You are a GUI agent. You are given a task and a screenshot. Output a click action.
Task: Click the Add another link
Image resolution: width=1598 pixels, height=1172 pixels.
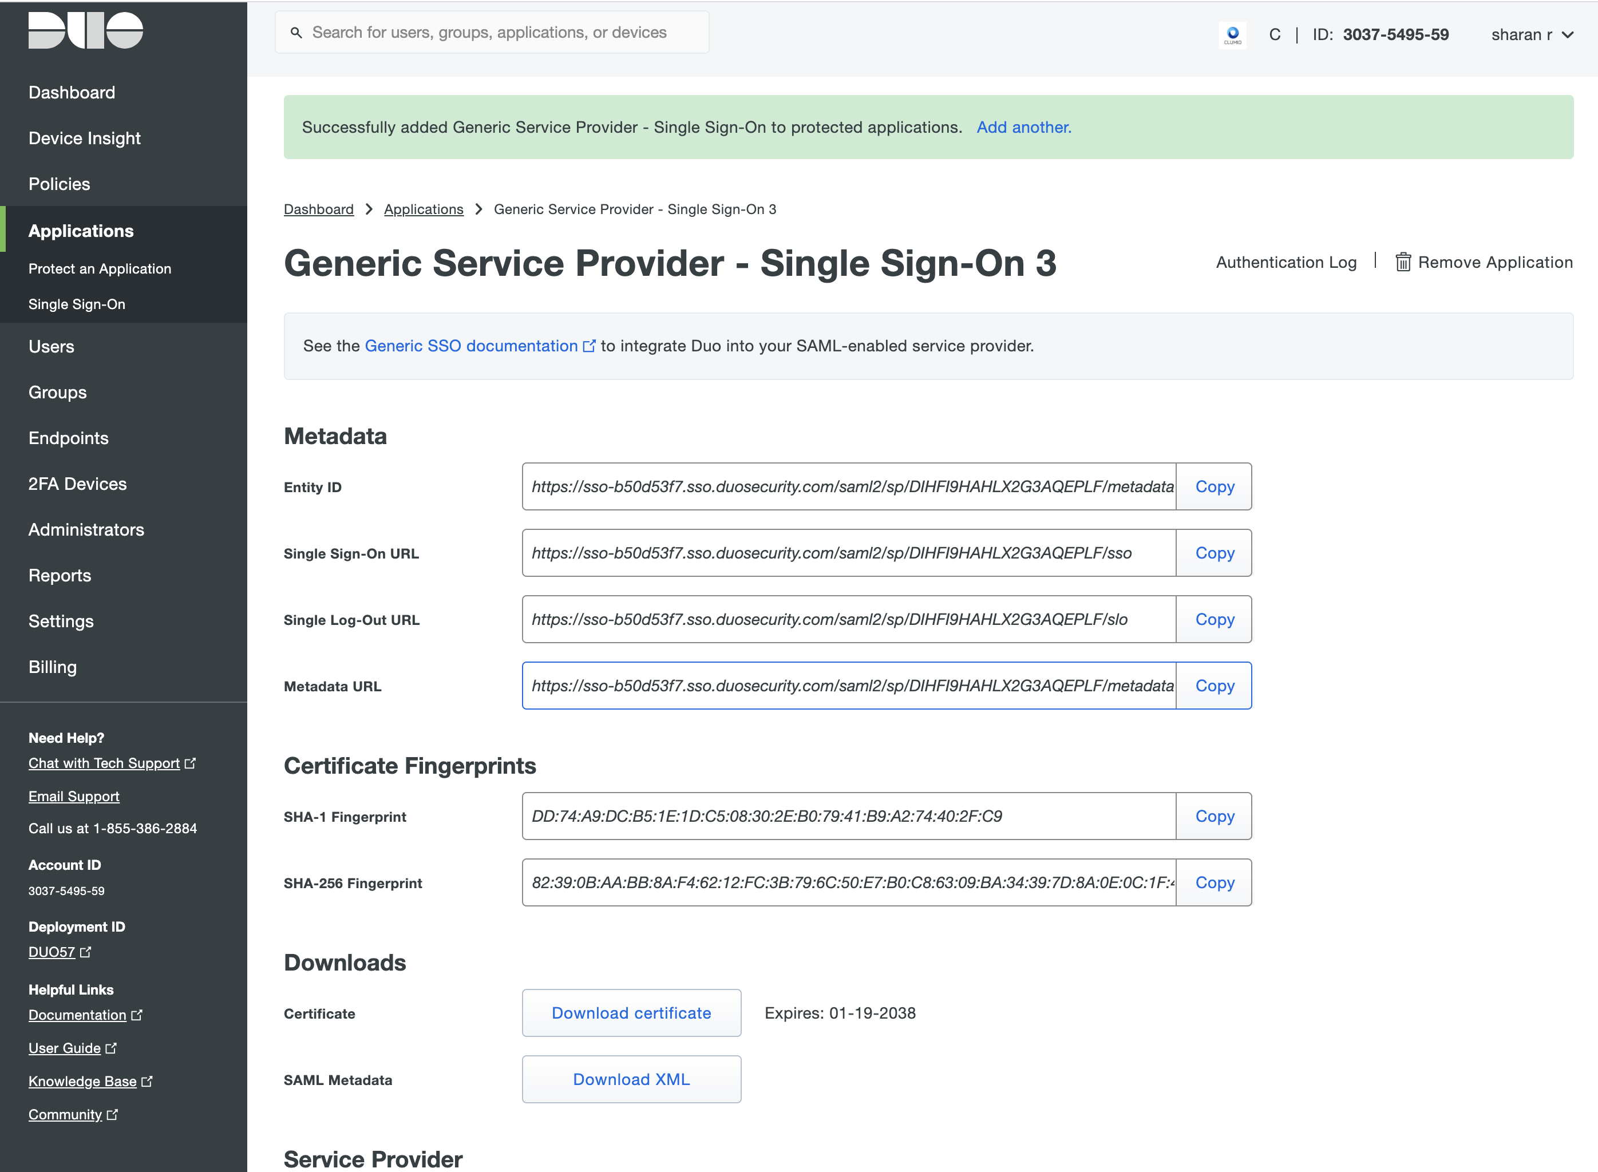click(1023, 127)
